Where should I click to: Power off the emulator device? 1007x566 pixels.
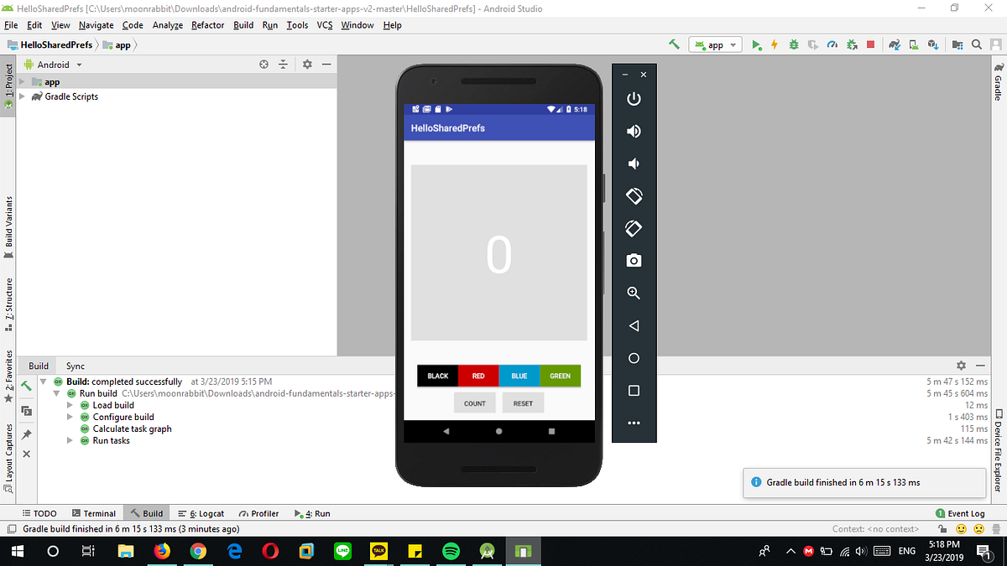click(x=634, y=98)
